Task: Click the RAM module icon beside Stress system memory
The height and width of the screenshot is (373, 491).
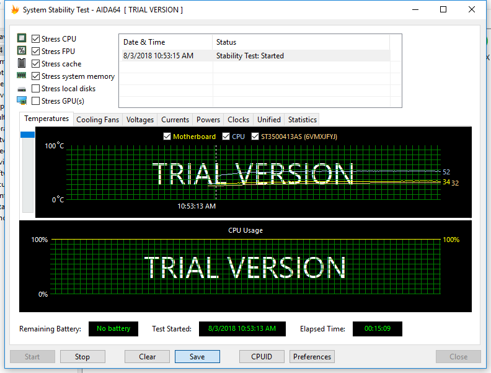Action: pos(22,75)
